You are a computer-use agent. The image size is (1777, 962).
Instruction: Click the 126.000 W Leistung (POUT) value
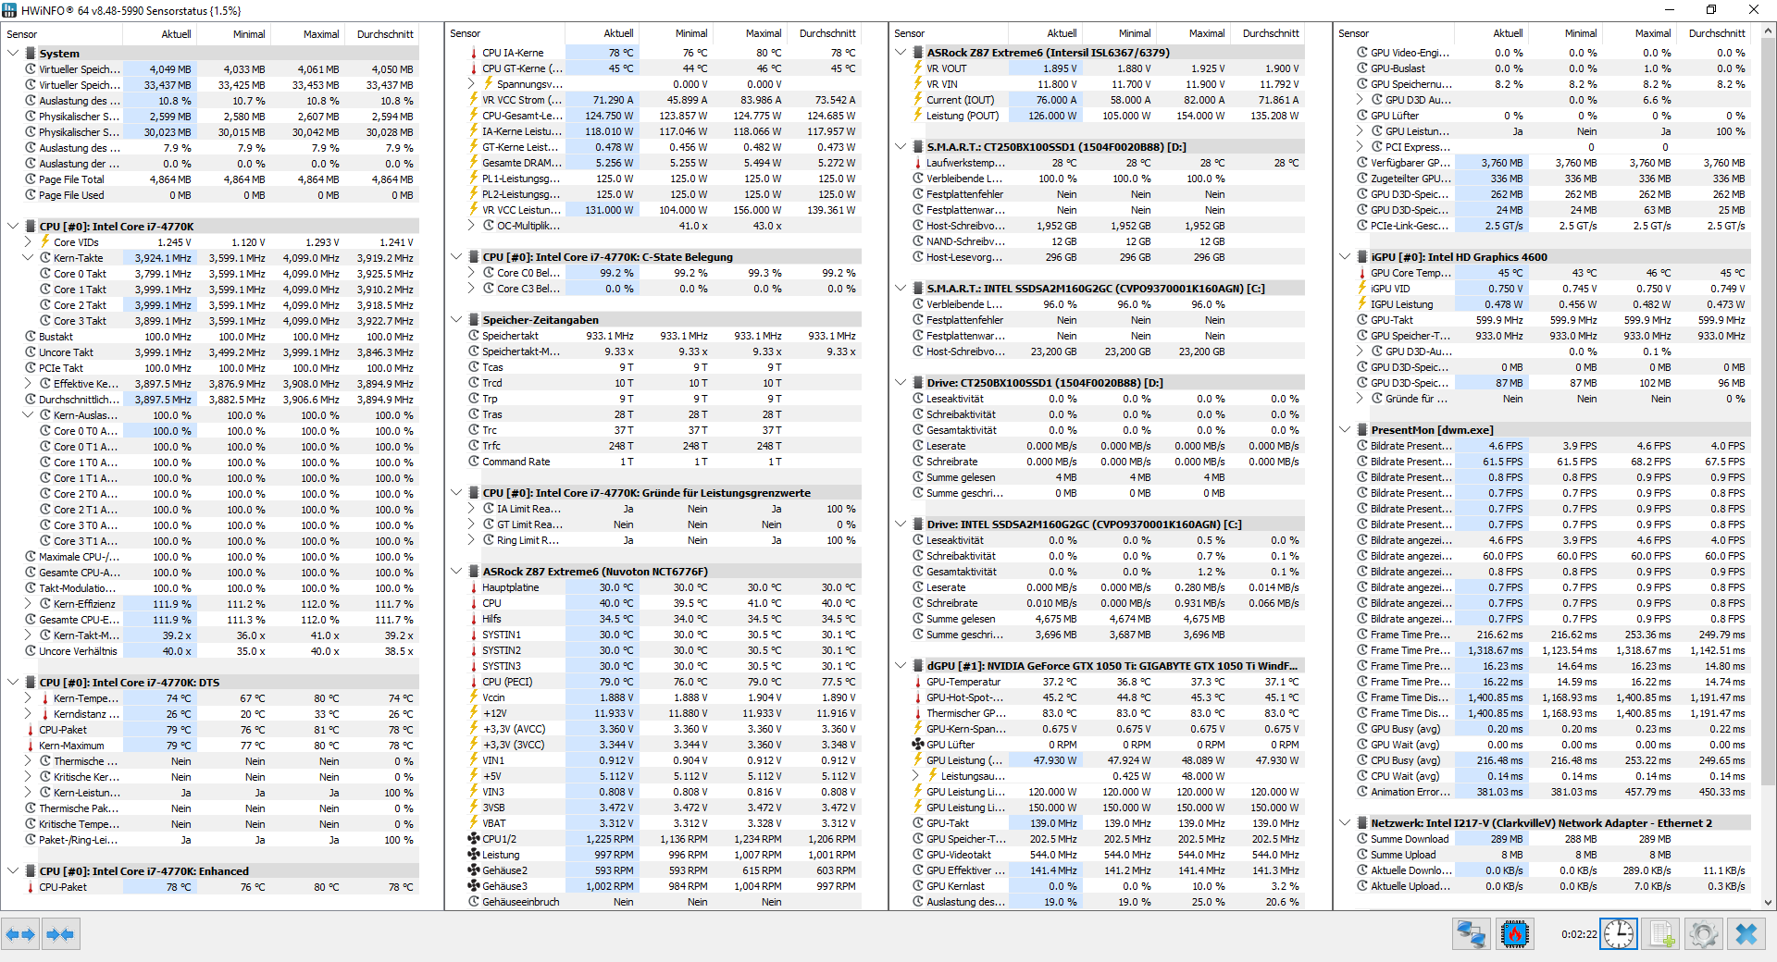point(1052,116)
